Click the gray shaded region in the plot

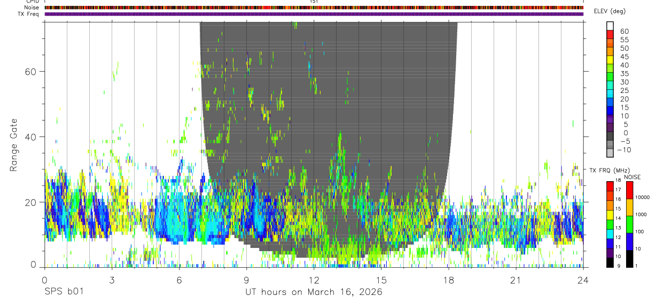point(329,139)
